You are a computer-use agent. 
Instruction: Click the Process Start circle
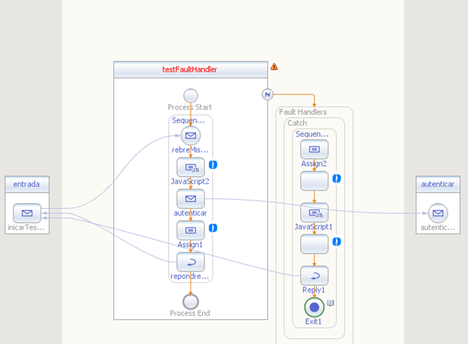point(190,96)
